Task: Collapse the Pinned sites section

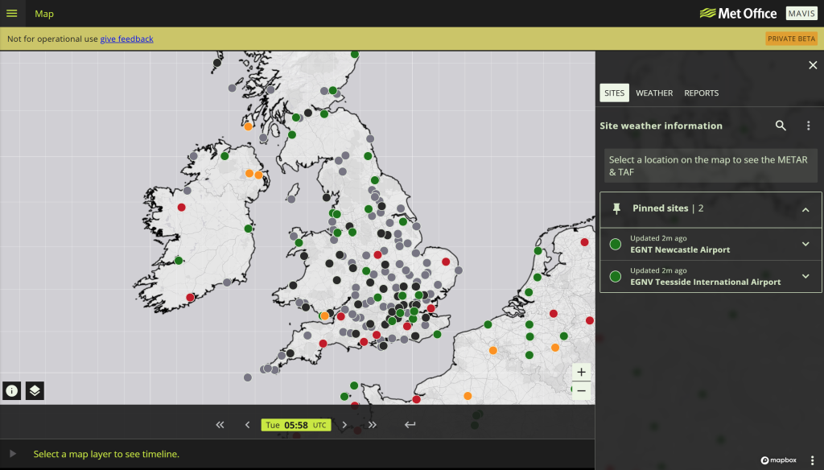Action: pos(805,209)
